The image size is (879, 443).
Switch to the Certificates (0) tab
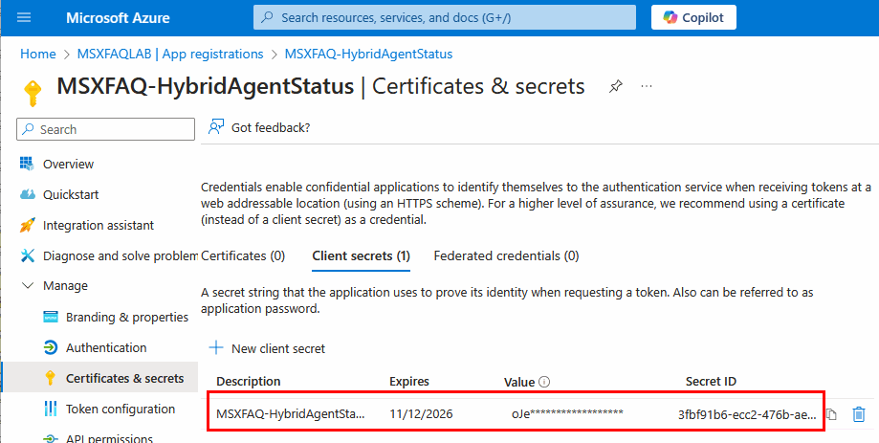click(x=243, y=255)
